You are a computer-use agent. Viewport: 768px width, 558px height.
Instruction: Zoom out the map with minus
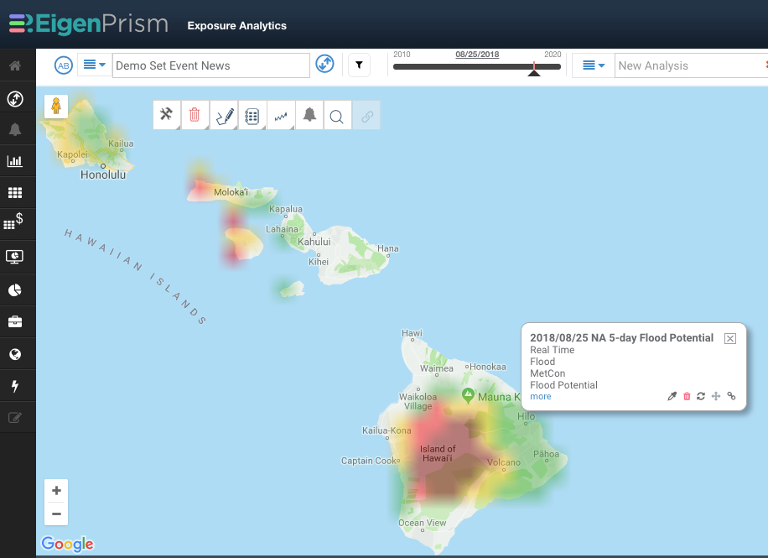coord(56,514)
